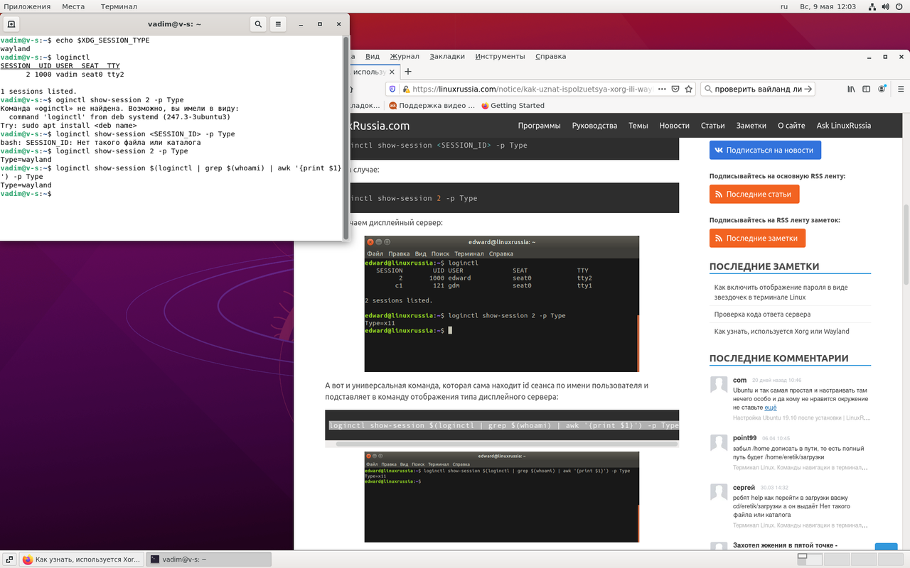Click the tracking protection shield icon
Viewport: 910px width, 568px height.
pos(392,89)
